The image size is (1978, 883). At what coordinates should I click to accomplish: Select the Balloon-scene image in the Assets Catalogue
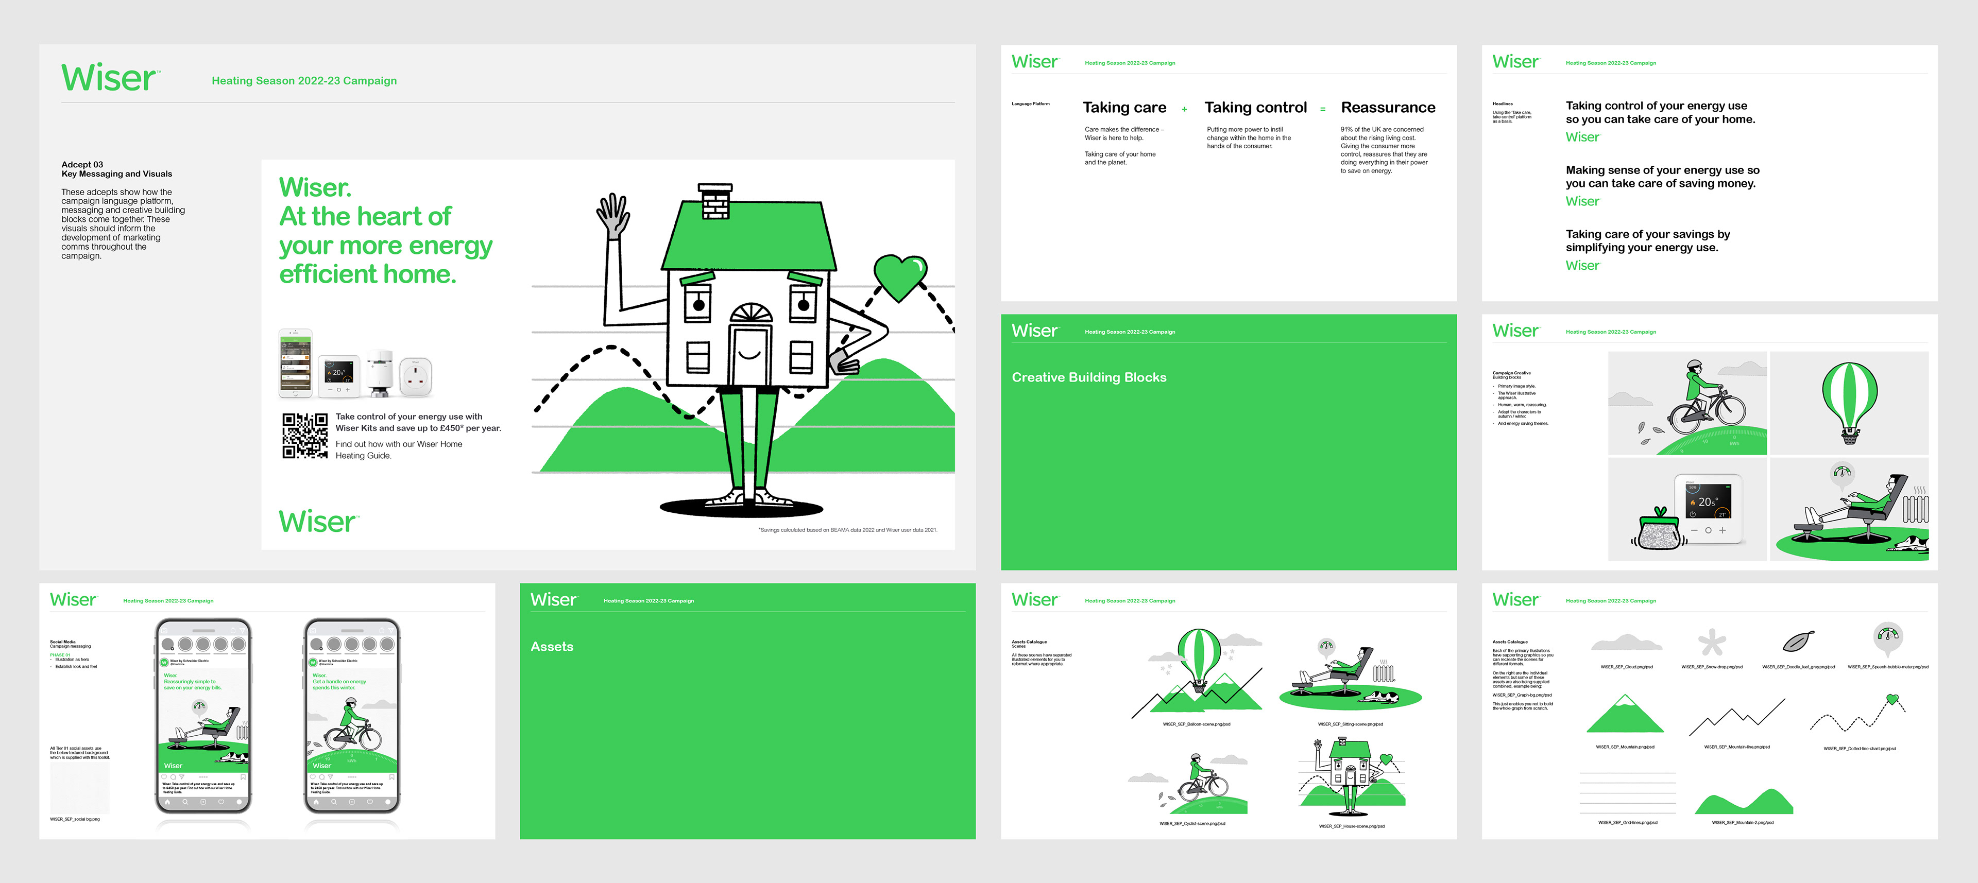[1196, 673]
